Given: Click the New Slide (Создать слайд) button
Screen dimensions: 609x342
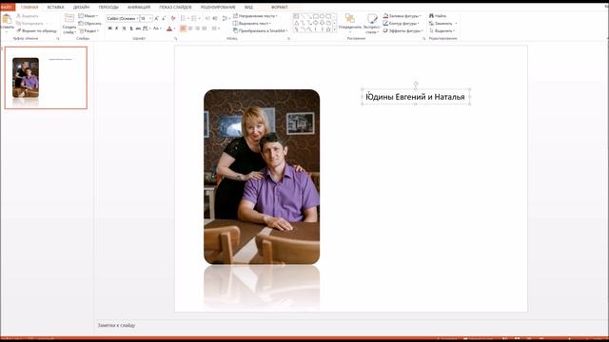Looking at the screenshot, I should tap(69, 24).
